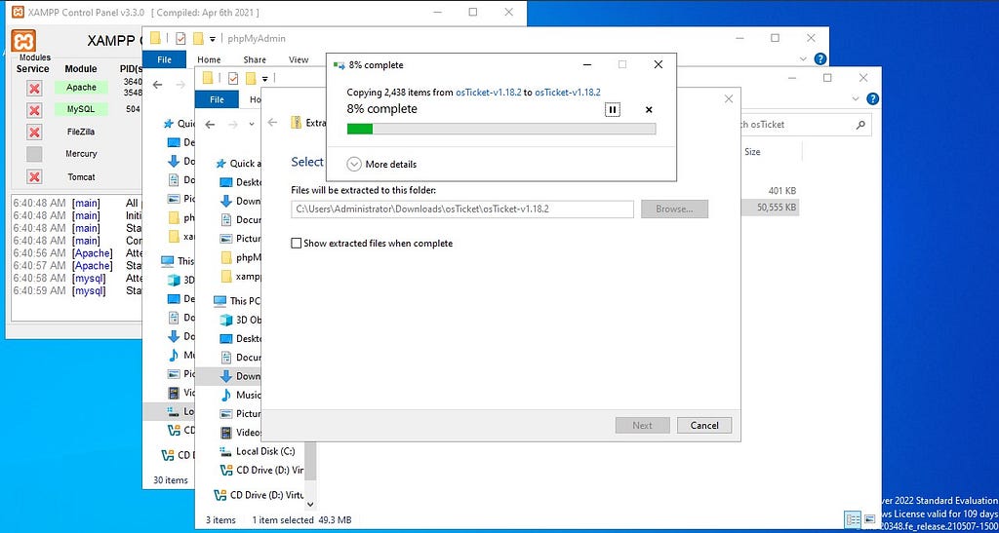
Task: Go back in the extract wizard
Action: coord(273,123)
